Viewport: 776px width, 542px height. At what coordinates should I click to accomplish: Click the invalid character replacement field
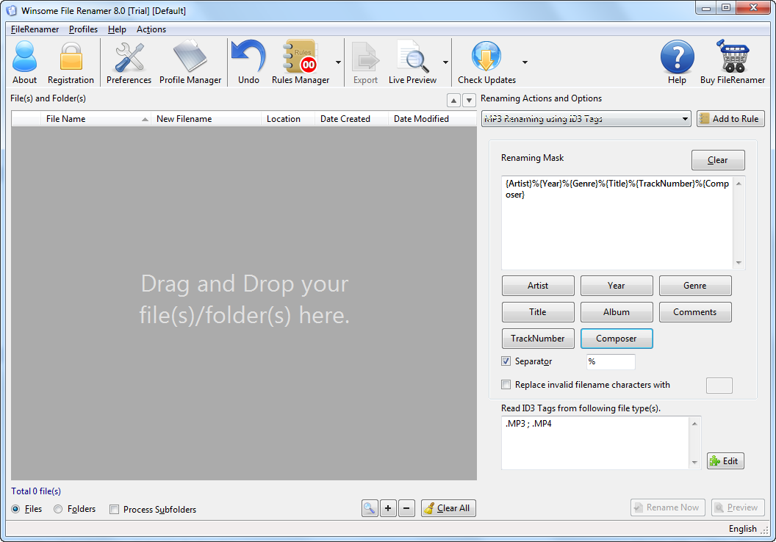pyautogui.click(x=719, y=386)
